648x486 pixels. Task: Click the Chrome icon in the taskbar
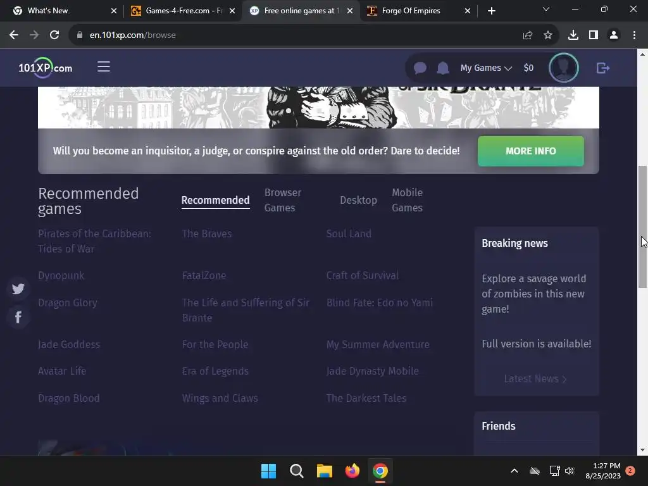click(380, 471)
